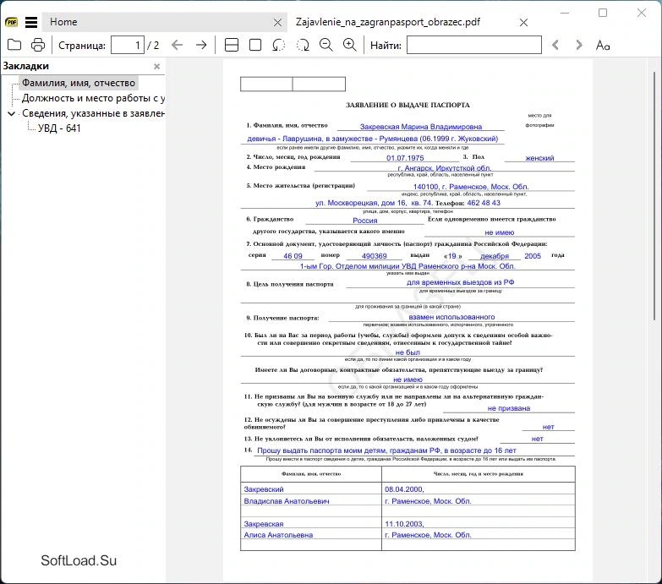The width and height of the screenshot is (662, 584).
Task: Close the Закладки bookmarks panel
Action: (157, 66)
